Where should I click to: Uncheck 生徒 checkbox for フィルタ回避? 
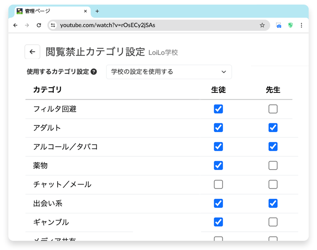tap(218, 109)
